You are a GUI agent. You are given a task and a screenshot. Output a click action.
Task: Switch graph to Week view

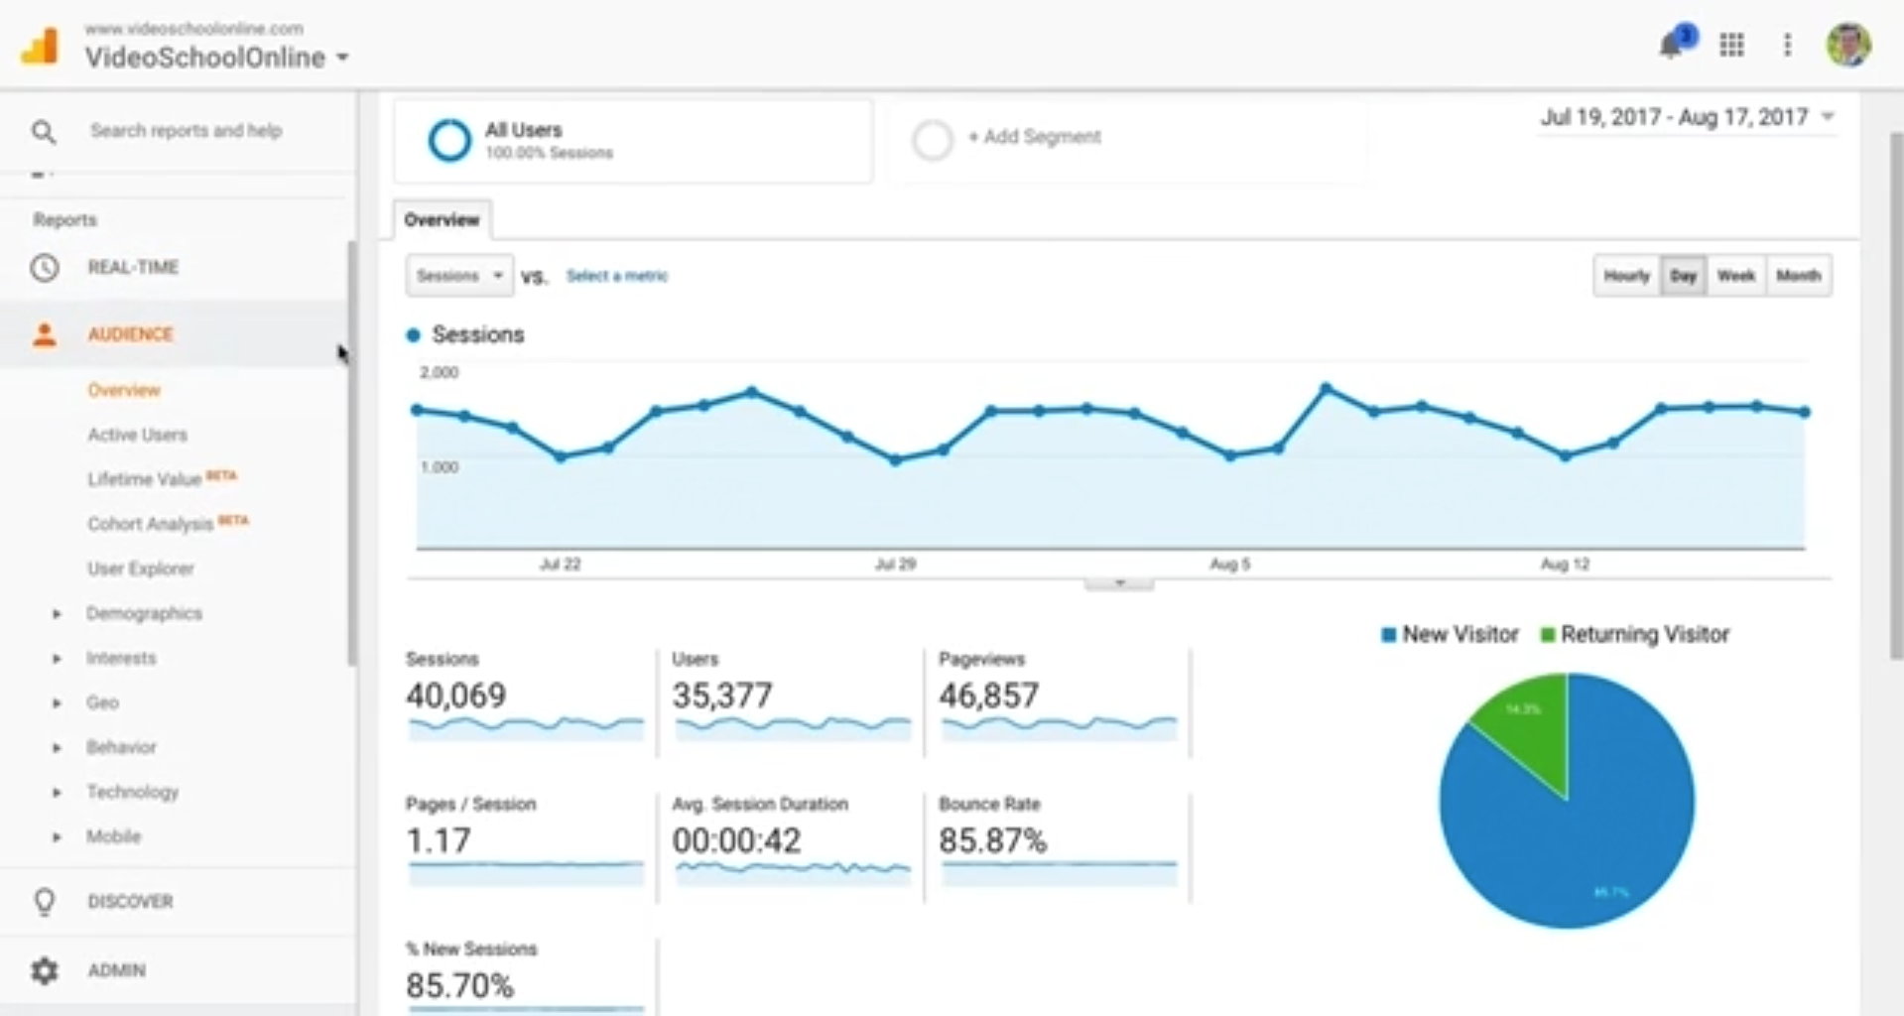tap(1735, 276)
